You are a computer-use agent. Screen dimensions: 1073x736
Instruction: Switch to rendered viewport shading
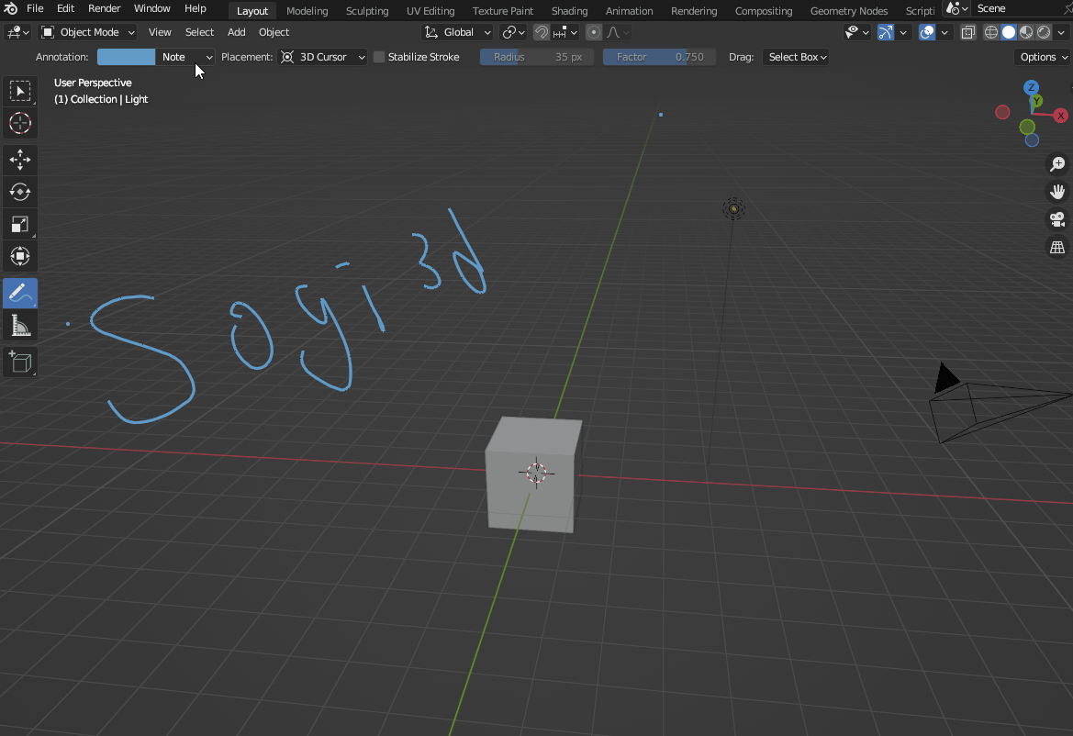point(1043,32)
